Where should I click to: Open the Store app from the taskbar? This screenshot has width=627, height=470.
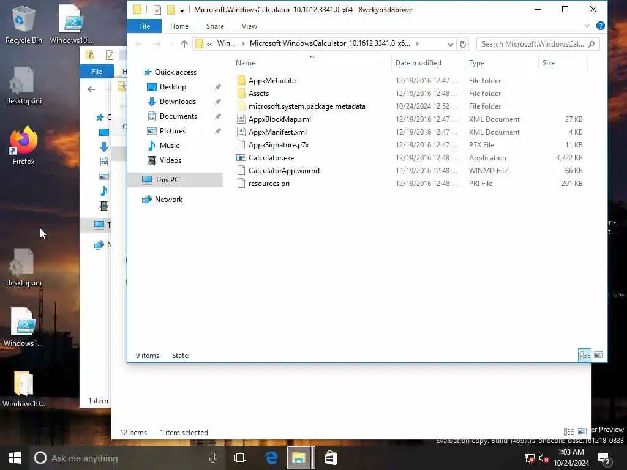[331, 458]
